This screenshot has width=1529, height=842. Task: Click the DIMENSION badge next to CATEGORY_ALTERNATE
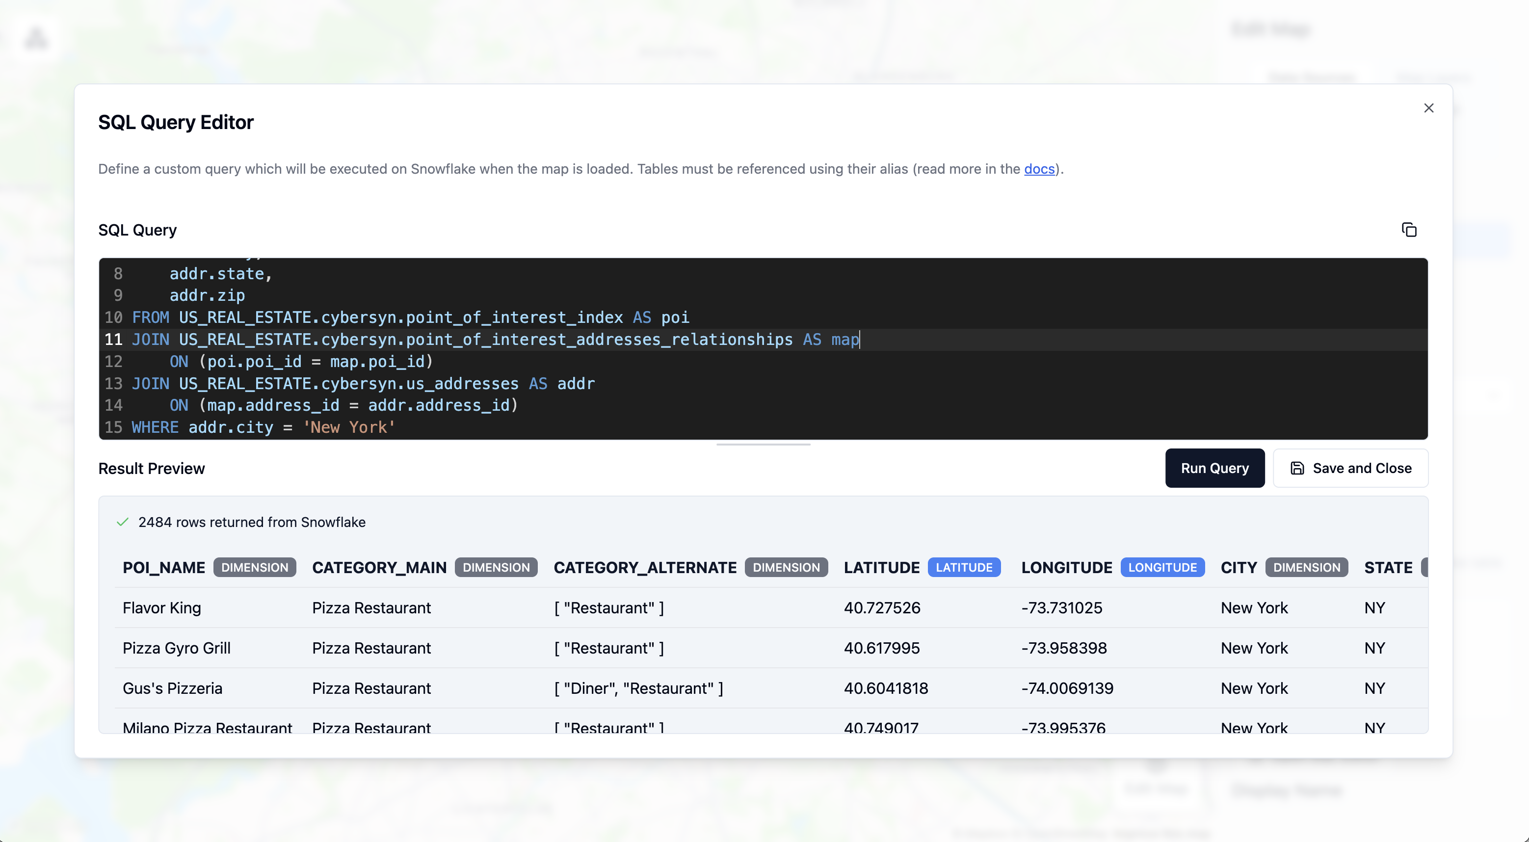coord(786,567)
